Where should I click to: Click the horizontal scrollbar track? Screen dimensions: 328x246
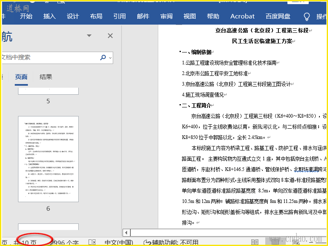pos(228,232)
